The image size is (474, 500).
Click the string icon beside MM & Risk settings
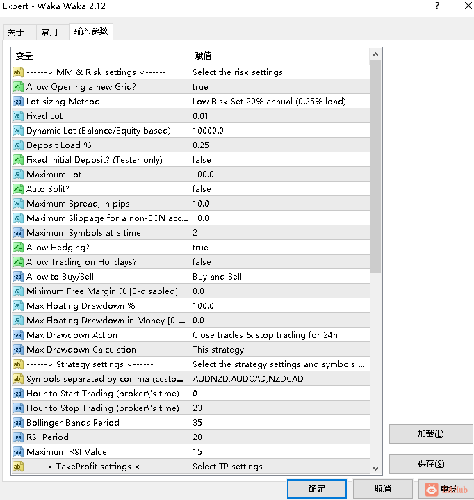(18, 72)
